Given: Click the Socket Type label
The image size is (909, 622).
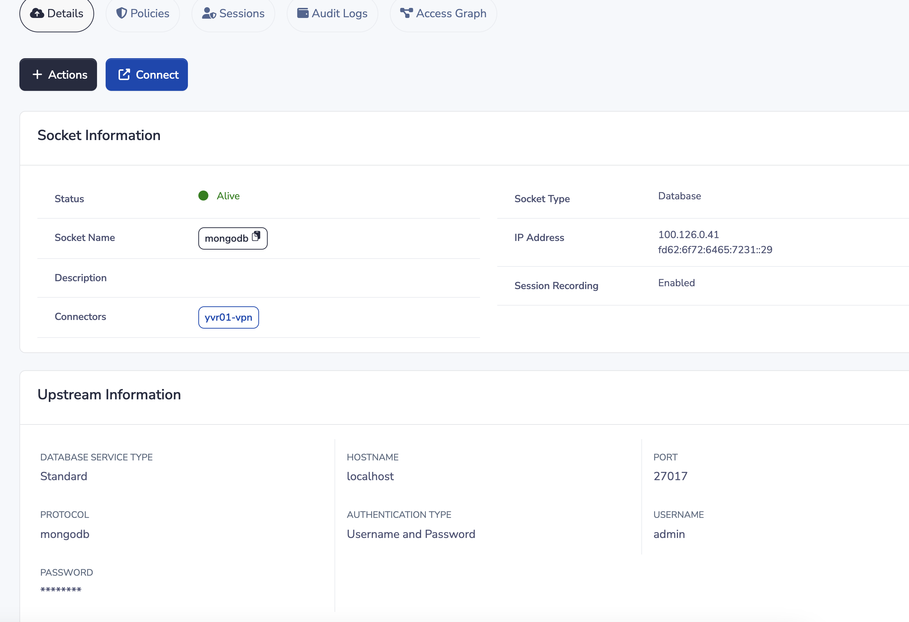Looking at the screenshot, I should [x=542, y=199].
